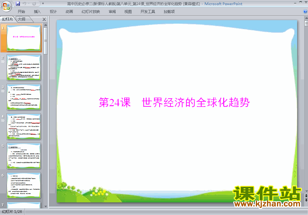The image size is (308, 215).
Task: Click the animation star icon beside slide 2
Action: 3,61
